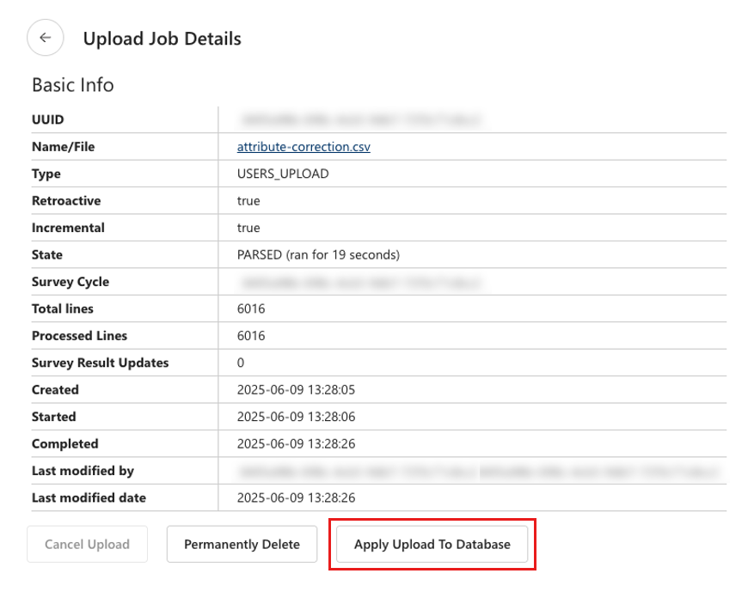The image size is (754, 604).
Task: Click the Incremental row label
Action: coord(68,228)
